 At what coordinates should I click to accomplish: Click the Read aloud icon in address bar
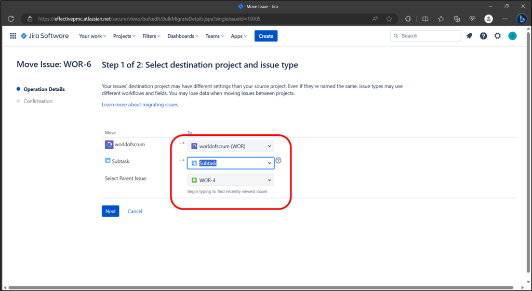click(x=375, y=19)
